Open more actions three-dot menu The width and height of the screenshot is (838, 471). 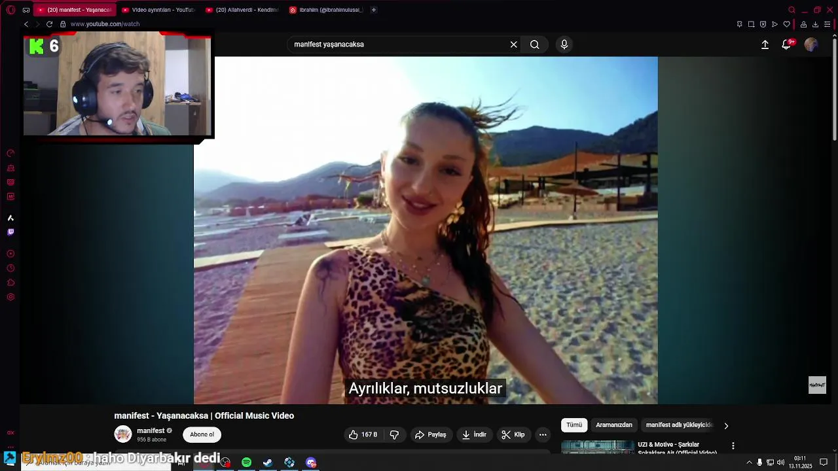click(x=543, y=434)
